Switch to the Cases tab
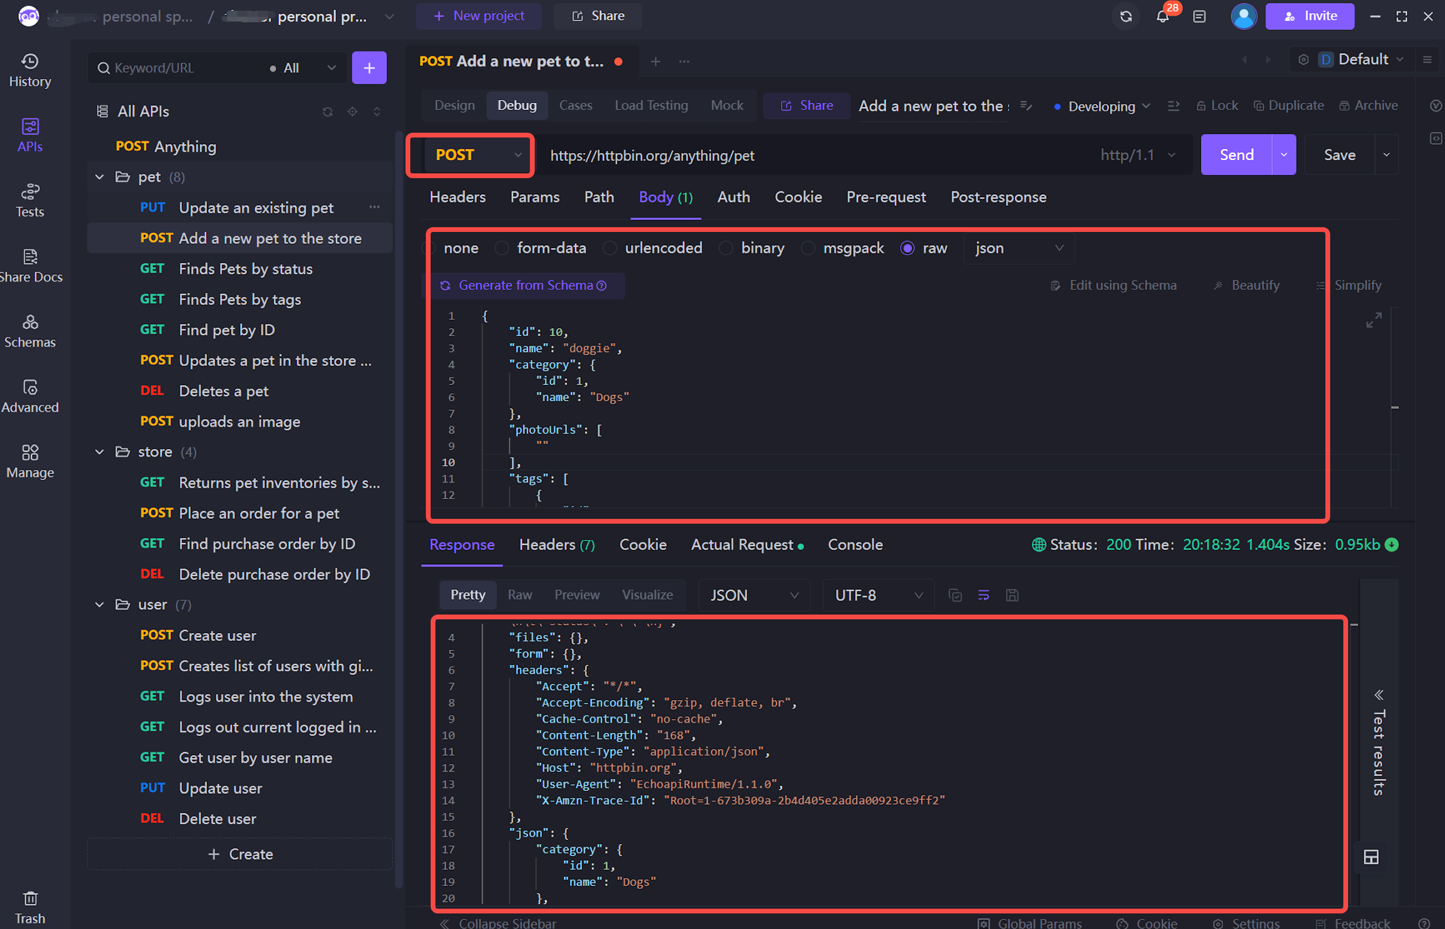The height and width of the screenshot is (929, 1445). [x=575, y=106]
